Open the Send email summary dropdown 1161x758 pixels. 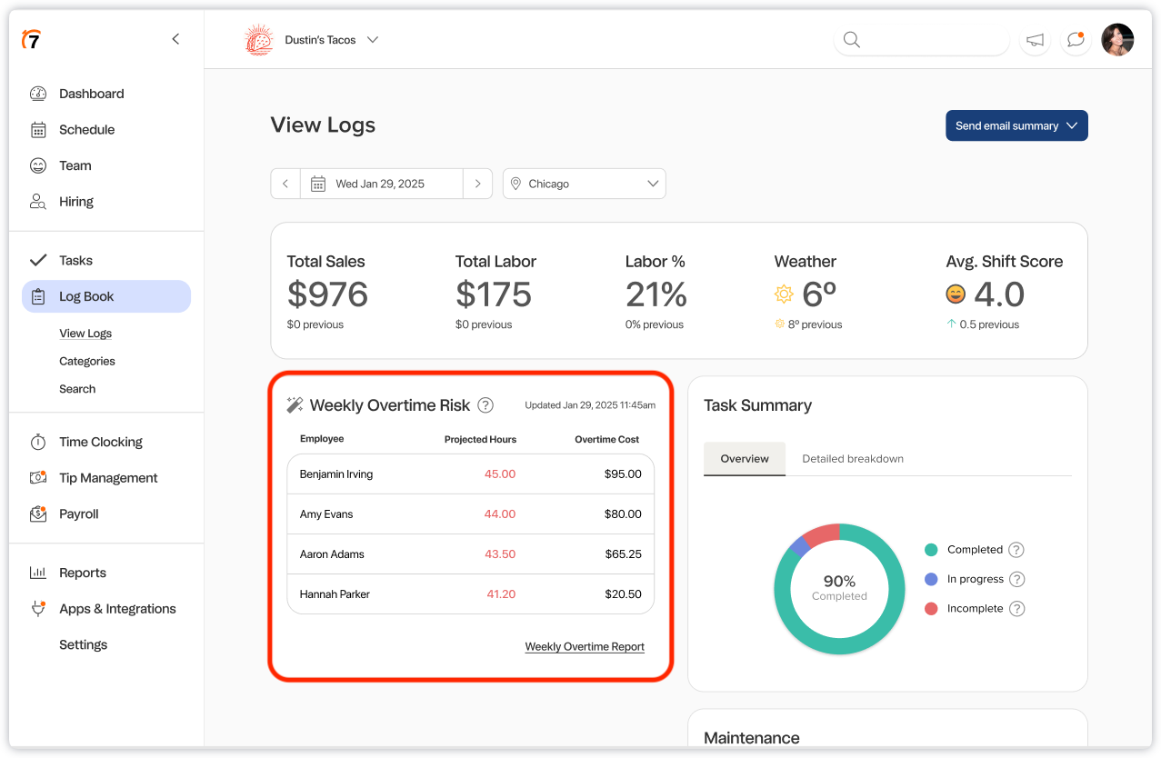pos(1016,126)
